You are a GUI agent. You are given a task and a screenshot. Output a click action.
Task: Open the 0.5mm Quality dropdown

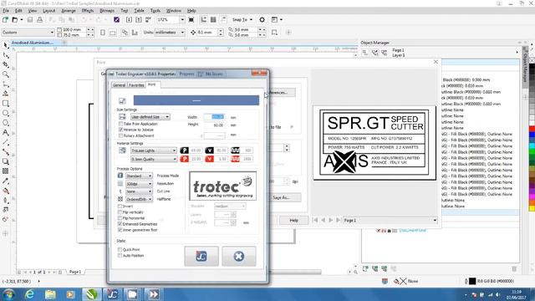pos(154,159)
